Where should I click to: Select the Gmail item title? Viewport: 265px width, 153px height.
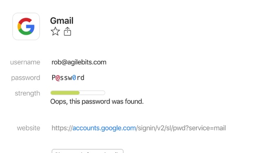[62, 21]
